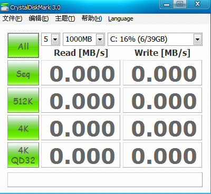Screen dimensions: 211x194
Task: Select the 4K QD32 read result value
Action: (81, 155)
